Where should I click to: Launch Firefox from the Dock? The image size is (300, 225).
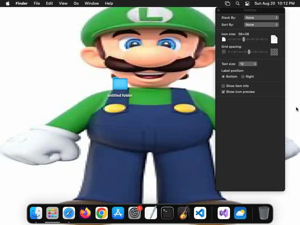pyautogui.click(x=85, y=213)
